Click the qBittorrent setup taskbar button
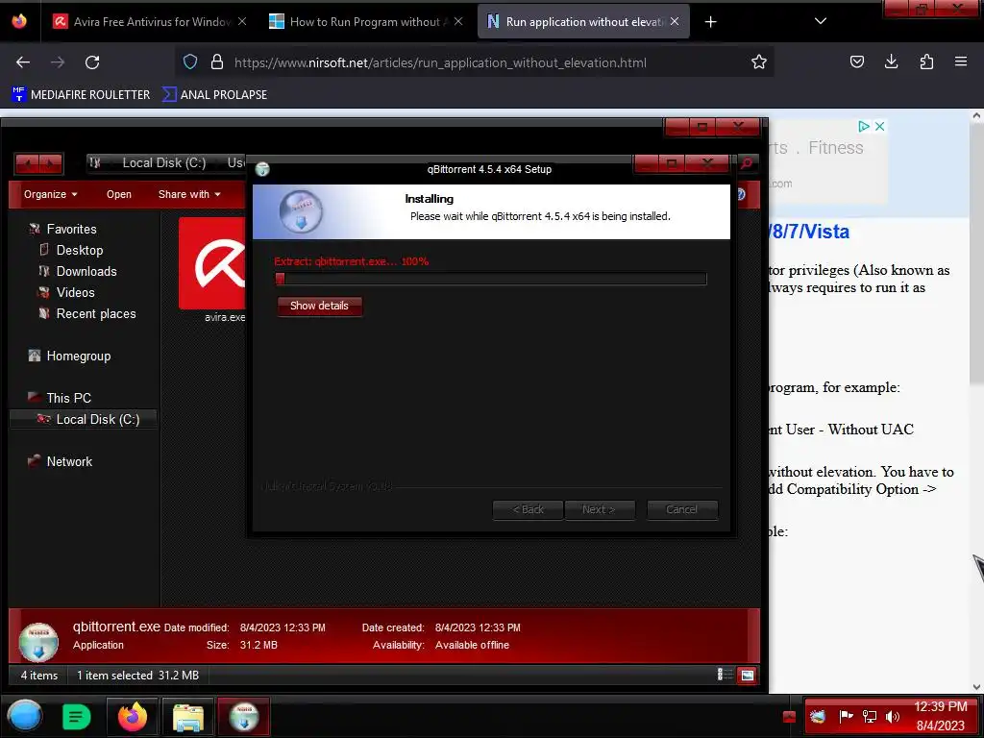 244,716
